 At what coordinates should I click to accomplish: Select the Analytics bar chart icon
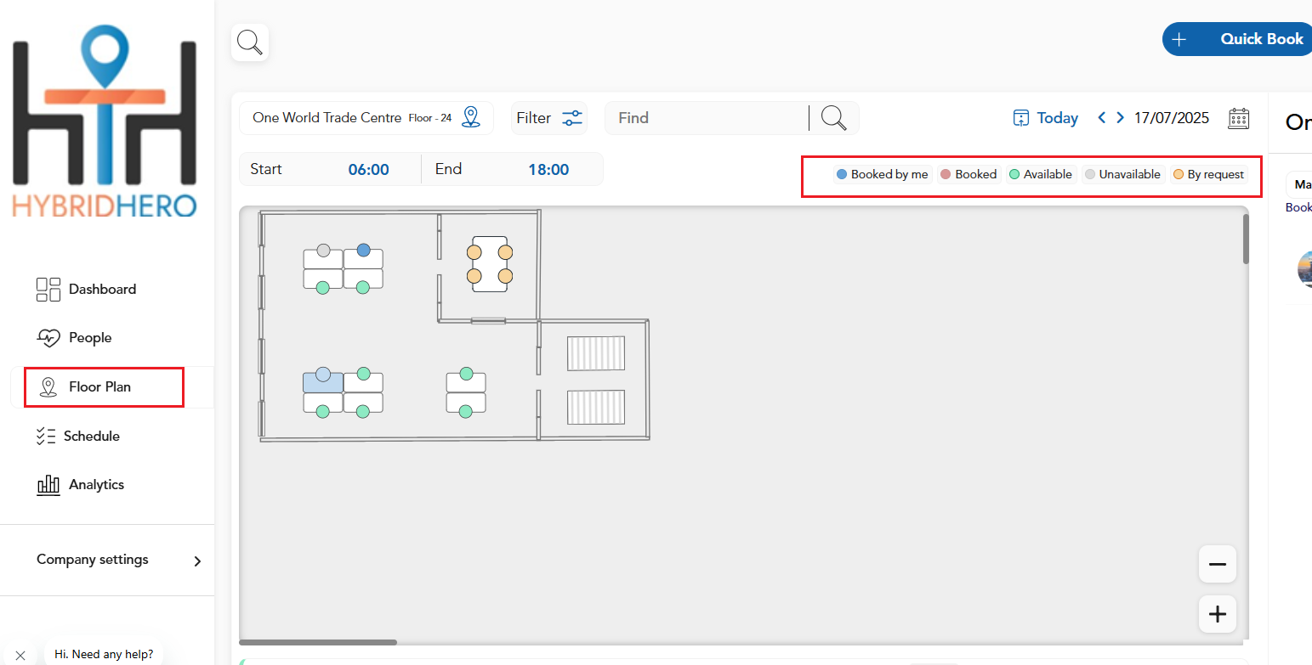[x=48, y=484]
